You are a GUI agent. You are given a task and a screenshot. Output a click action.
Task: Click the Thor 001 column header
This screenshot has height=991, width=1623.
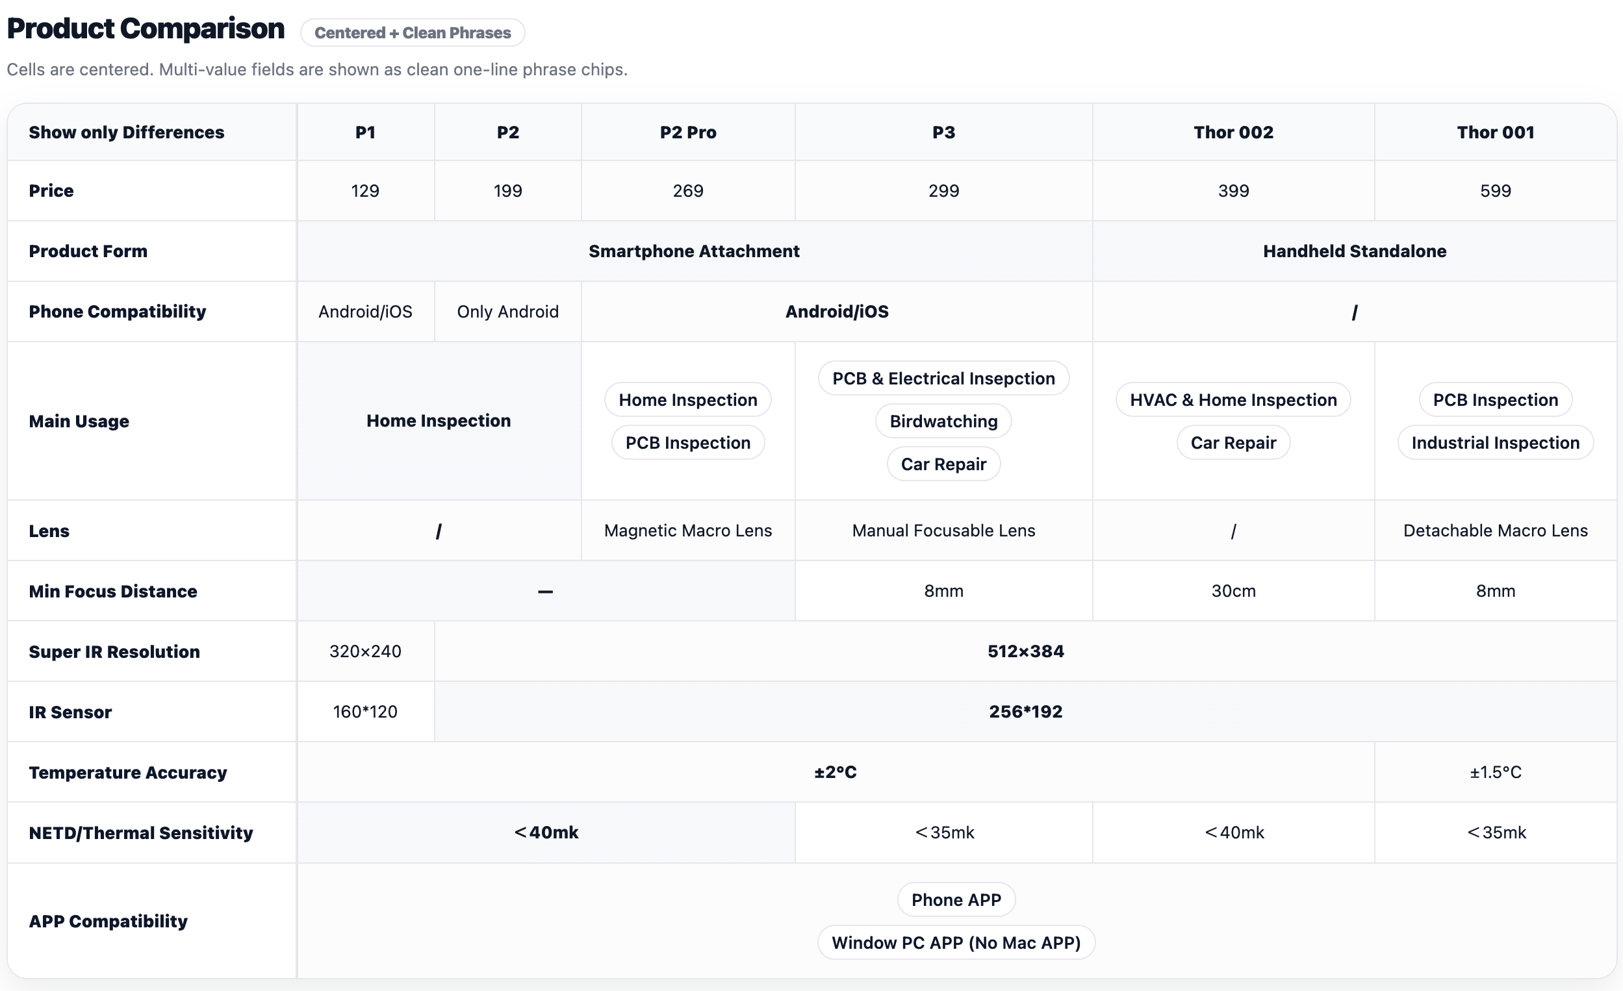click(x=1495, y=132)
